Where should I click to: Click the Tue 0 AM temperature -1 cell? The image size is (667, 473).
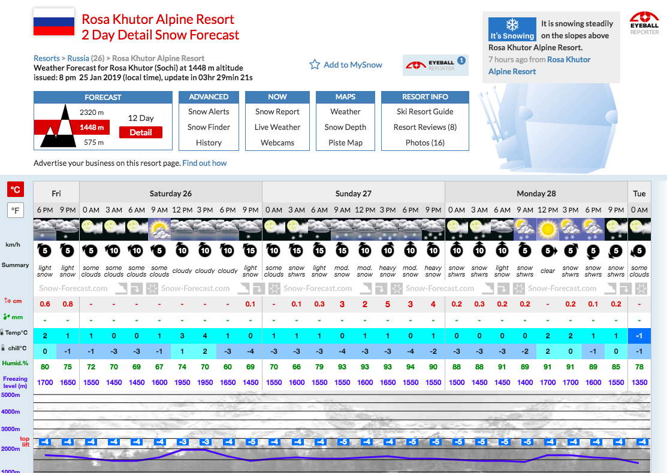[x=639, y=336]
